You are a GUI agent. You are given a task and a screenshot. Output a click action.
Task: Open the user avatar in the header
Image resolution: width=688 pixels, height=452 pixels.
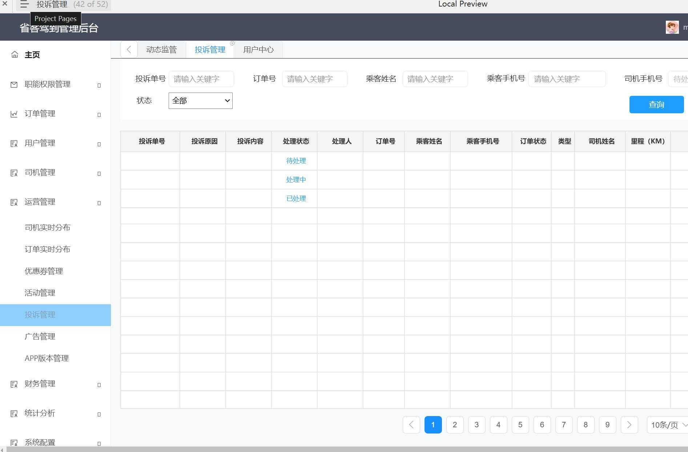click(672, 27)
